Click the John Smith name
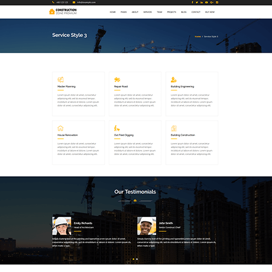Image resolution: width=272 pixels, height=272 pixels. click(166, 223)
